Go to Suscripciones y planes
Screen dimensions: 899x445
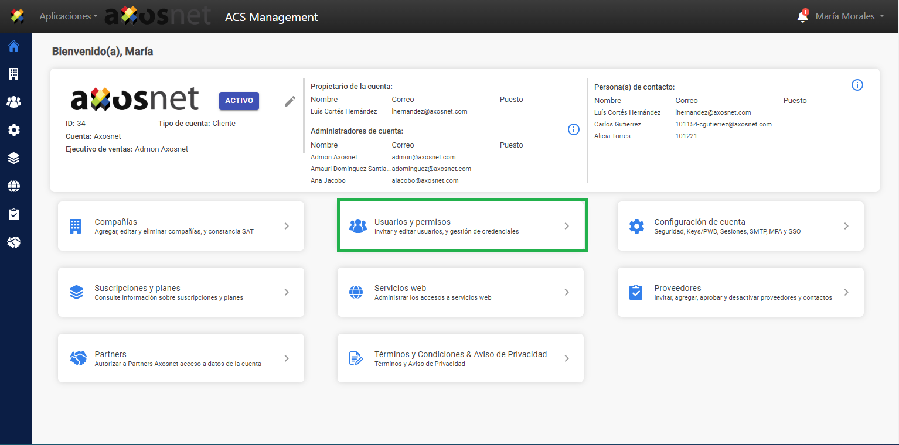(181, 292)
